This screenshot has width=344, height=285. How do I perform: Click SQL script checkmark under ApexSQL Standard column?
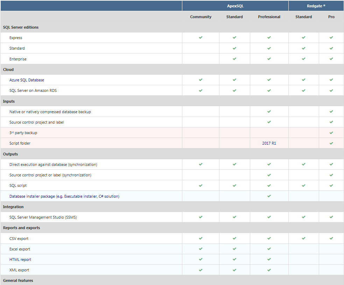pyautogui.click(x=234, y=185)
